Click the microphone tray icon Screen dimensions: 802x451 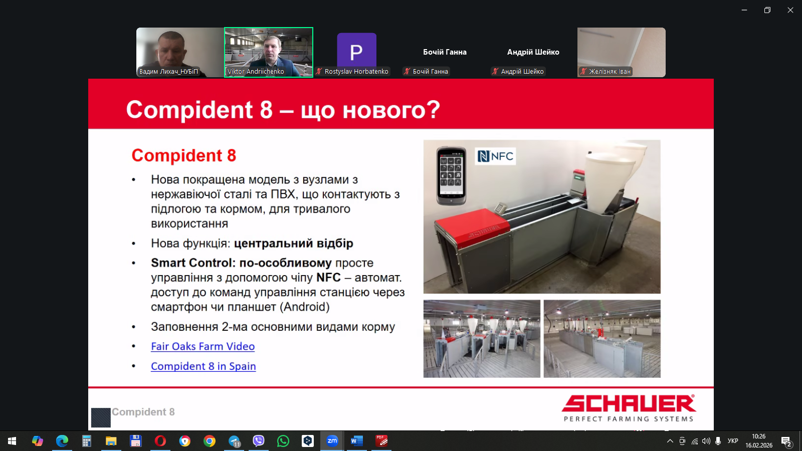point(718,441)
